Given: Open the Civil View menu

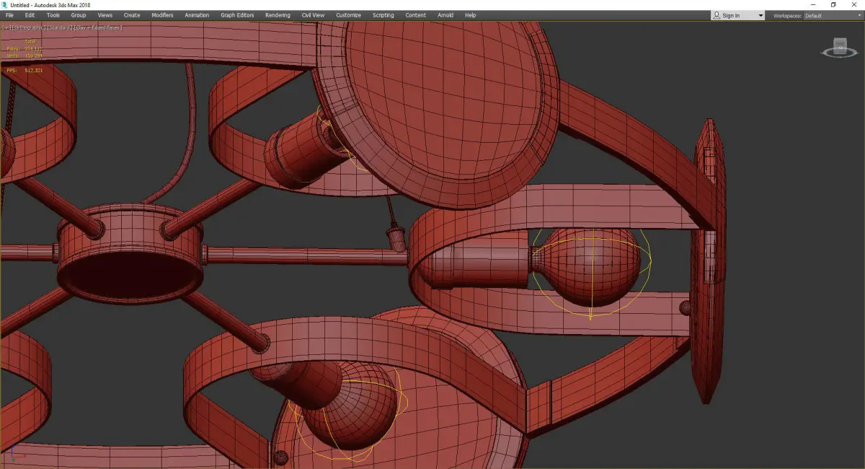Looking at the screenshot, I should click(x=313, y=15).
